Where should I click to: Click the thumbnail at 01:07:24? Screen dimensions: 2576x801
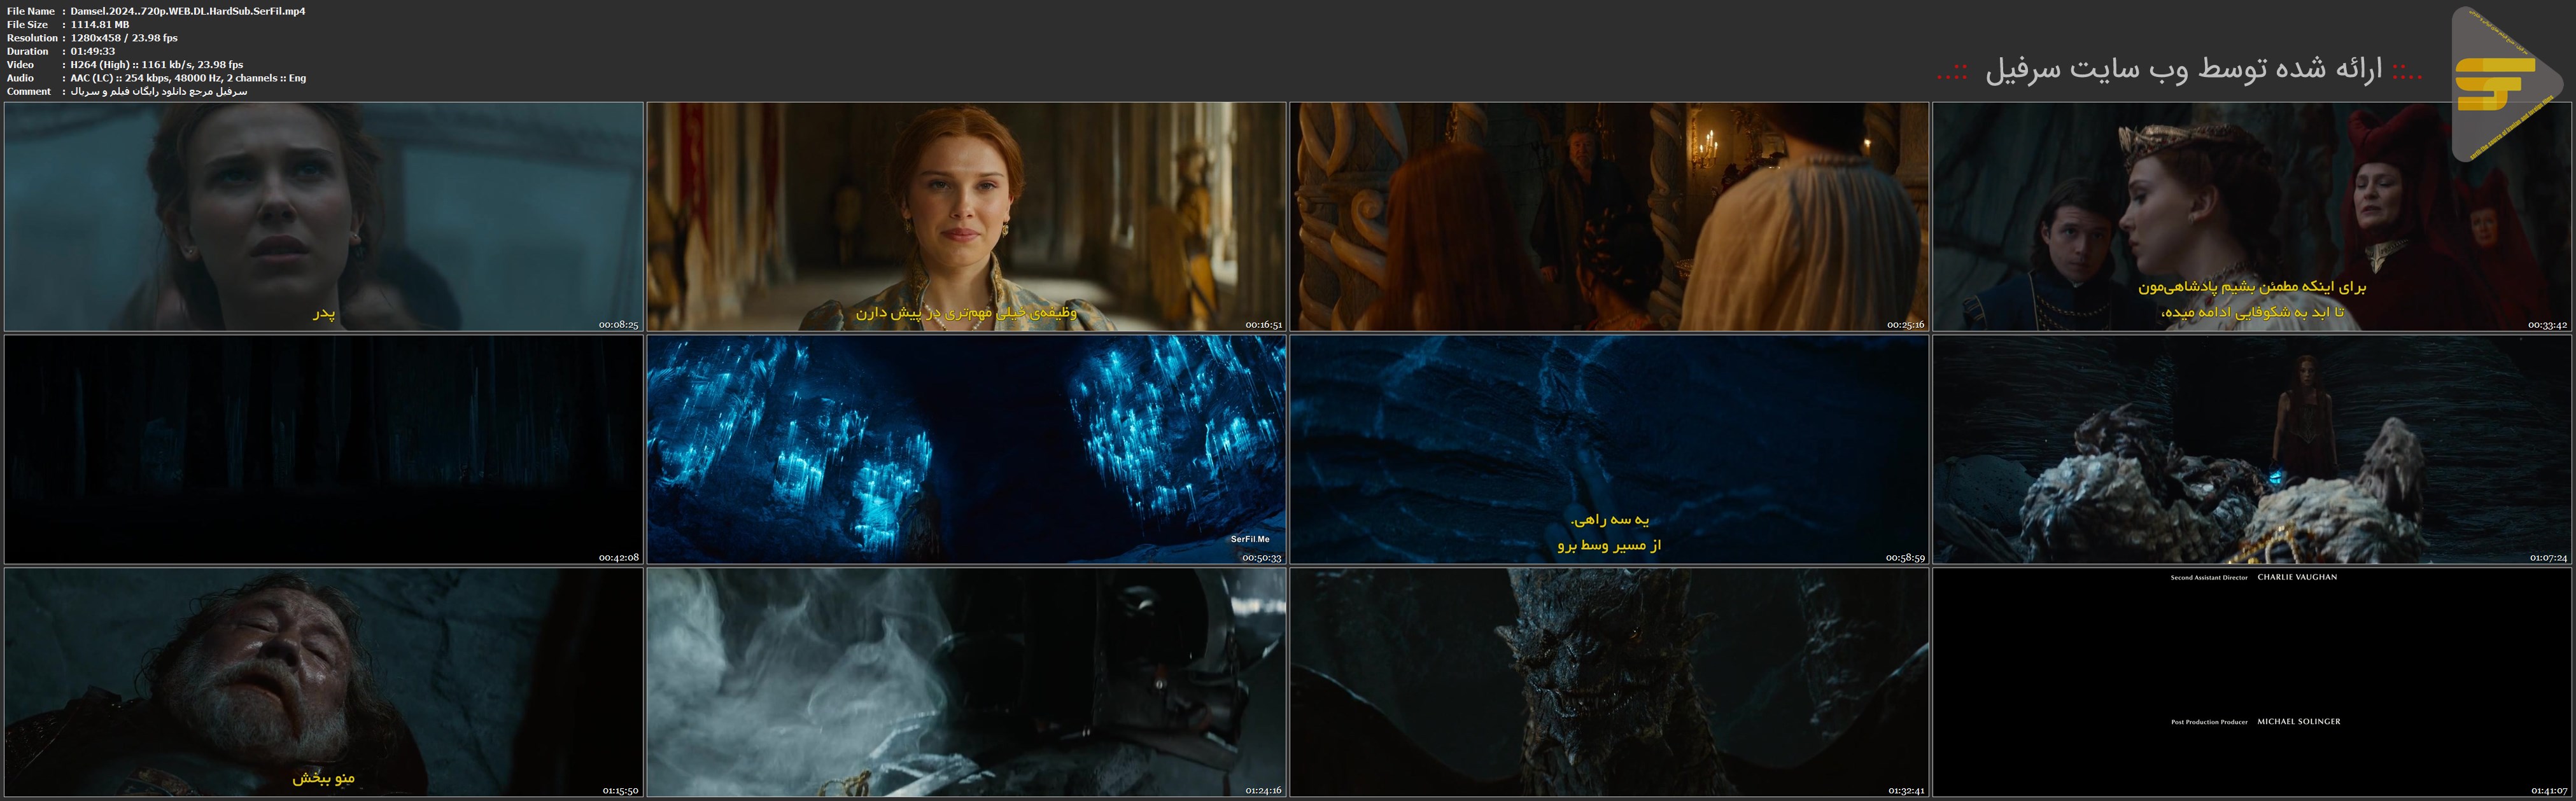click(2251, 449)
